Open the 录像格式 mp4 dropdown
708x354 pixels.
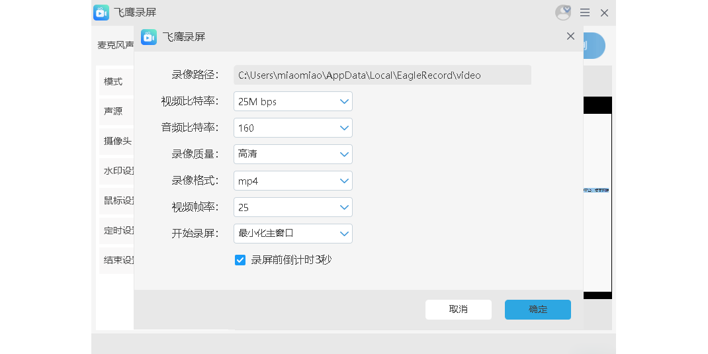coord(293,181)
